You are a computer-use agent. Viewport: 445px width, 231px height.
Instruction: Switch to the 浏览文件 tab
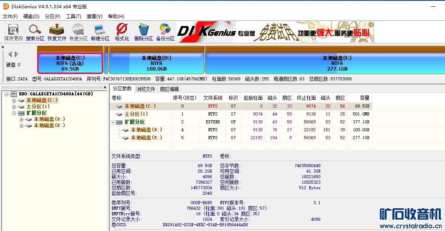[x=146, y=89]
